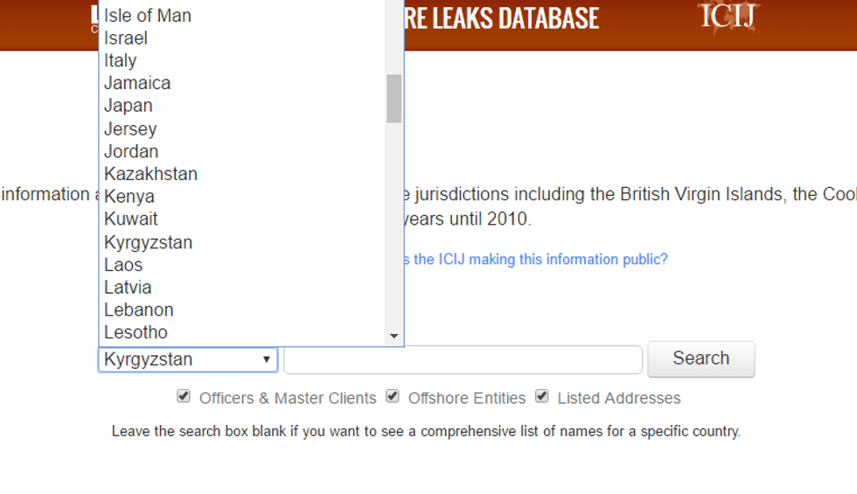This screenshot has height=494, width=857.
Task: Select Kazakhstan from the list
Action: pyautogui.click(x=150, y=174)
